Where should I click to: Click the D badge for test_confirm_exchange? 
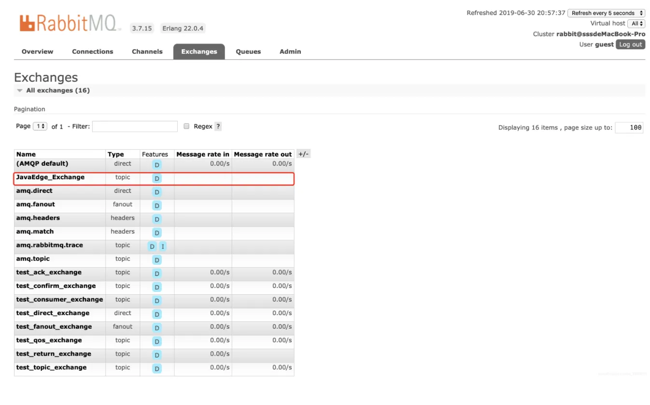(156, 287)
